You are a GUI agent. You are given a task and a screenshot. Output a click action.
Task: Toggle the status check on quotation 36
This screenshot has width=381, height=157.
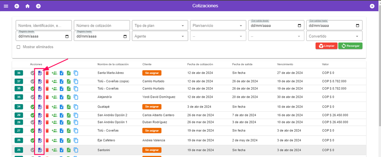pyautogui.click(x=33, y=88)
